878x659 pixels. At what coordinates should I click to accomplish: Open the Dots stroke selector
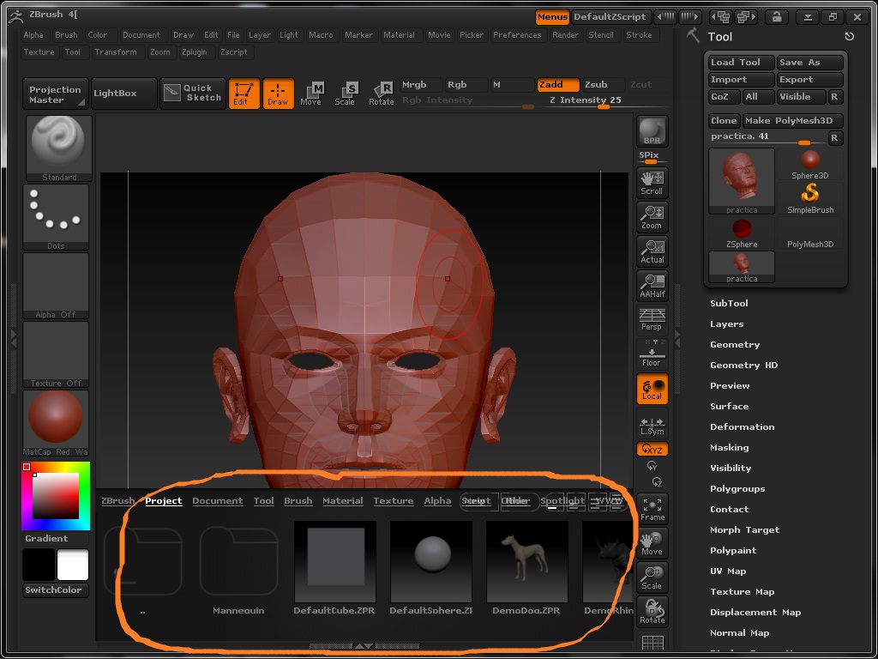coord(56,217)
